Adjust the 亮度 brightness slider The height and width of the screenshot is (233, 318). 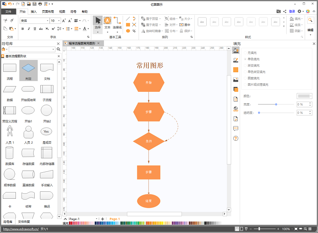pos(276,104)
